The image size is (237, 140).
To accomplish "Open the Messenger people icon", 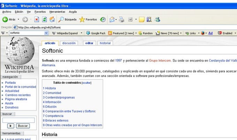I will (157, 19).
